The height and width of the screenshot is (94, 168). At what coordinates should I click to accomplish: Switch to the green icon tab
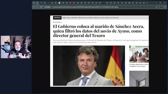click(x=129, y=3)
